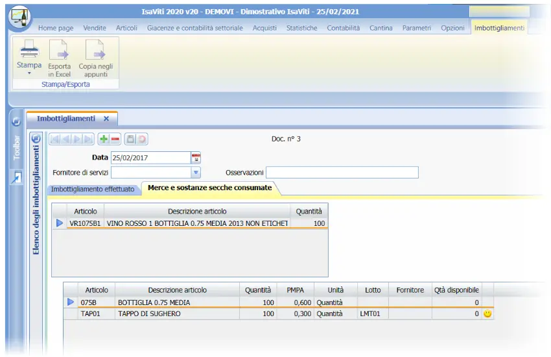Click icon atop Elenco degli imbottigliamenti panel
The image size is (551, 357).
coord(36,138)
